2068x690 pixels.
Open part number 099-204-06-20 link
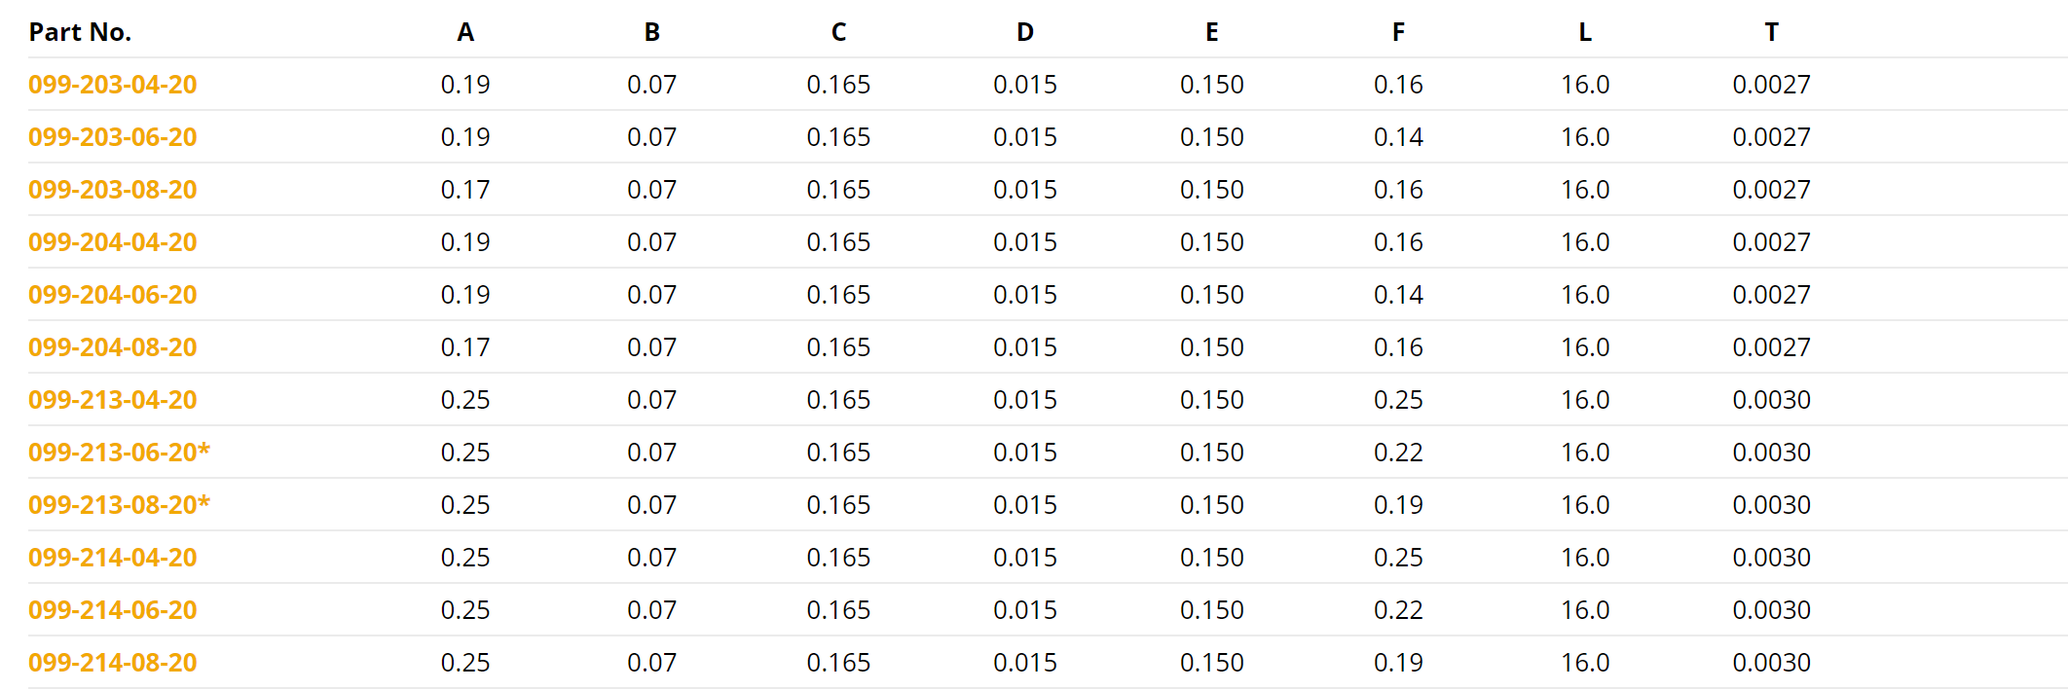[x=113, y=295]
